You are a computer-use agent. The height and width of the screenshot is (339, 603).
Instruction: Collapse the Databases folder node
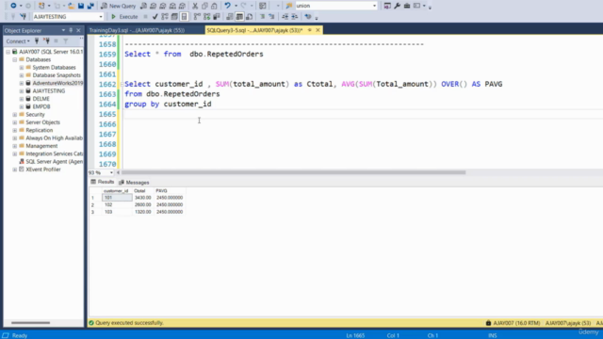coord(15,59)
